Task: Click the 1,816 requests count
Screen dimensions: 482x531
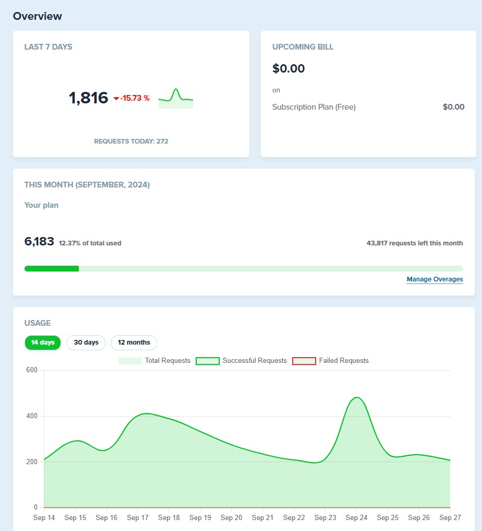Action: [88, 98]
